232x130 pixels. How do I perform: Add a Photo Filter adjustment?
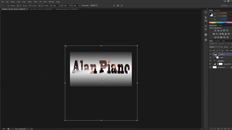pyautogui.click(x=223, y=34)
